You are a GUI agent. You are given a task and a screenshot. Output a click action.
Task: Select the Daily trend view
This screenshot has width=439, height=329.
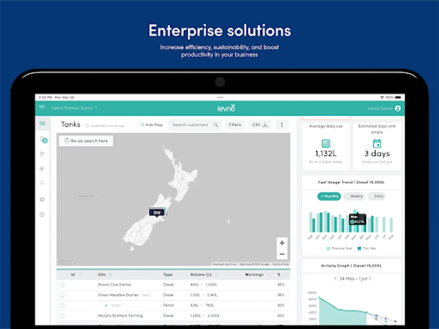coord(376,196)
